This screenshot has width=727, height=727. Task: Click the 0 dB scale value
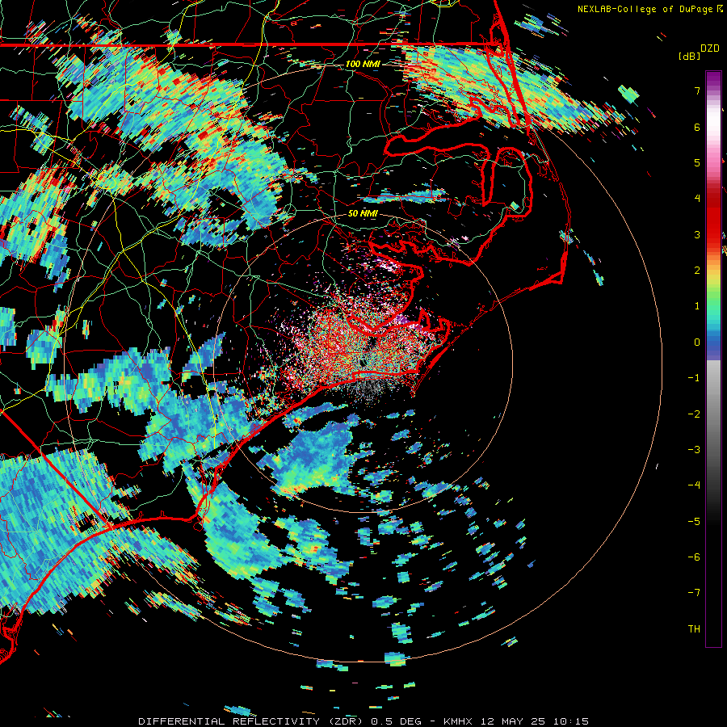pyautogui.click(x=697, y=342)
